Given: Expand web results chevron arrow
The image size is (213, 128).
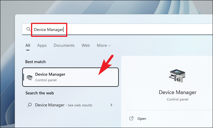Looking at the screenshot, I should point(111,105).
